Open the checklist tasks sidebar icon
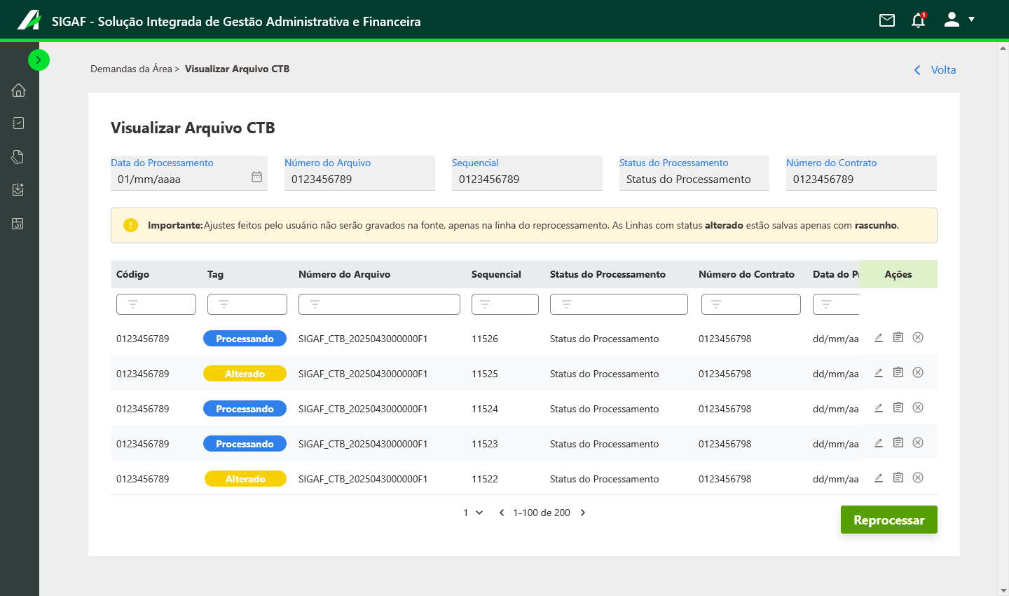Screen dimensions: 1009x596 click(19, 123)
